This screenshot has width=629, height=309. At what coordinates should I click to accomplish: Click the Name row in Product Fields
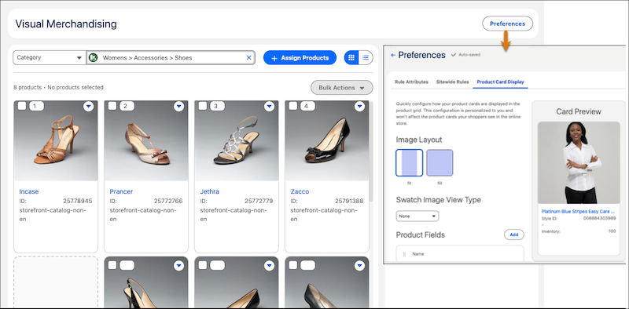(x=460, y=254)
